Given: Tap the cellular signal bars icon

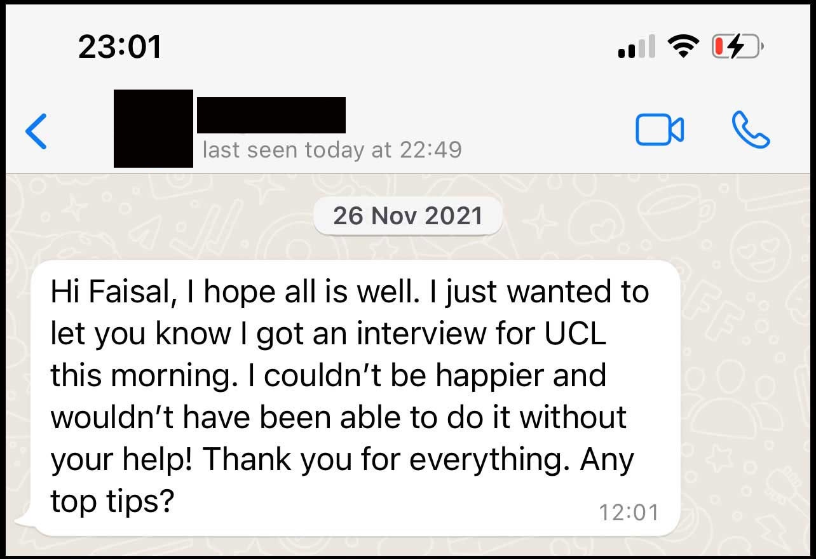Looking at the screenshot, I should coord(637,48).
